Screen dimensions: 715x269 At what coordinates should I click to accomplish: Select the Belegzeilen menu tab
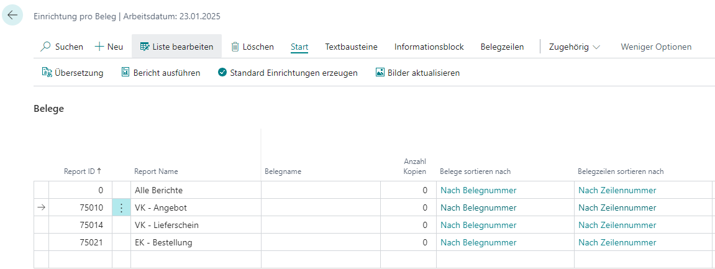pyautogui.click(x=502, y=47)
